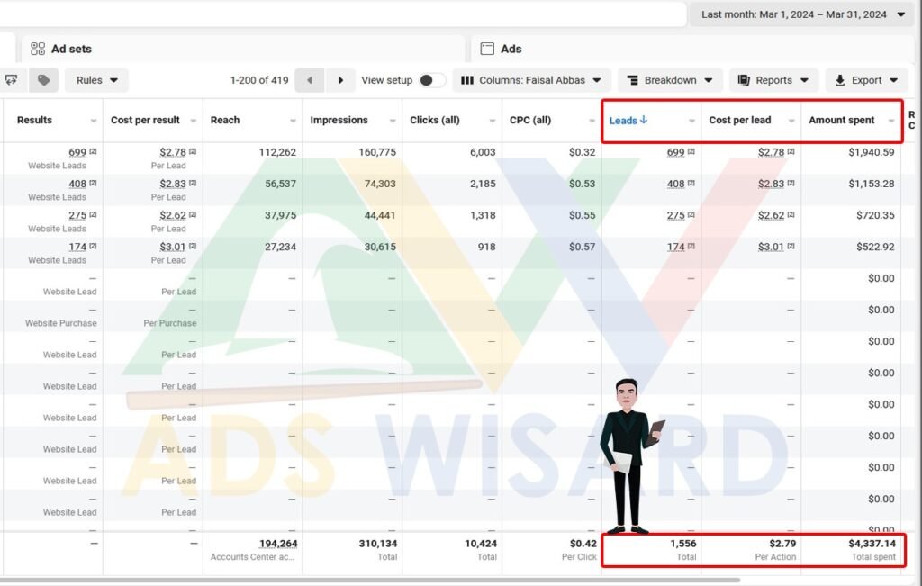Image resolution: width=922 pixels, height=586 pixels.
Task: Select the $4,337.14 total spent value
Action: [872, 544]
